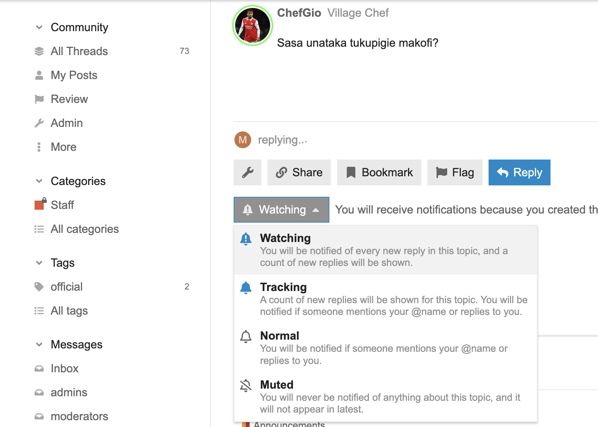Click the official tag icon
598x427 pixels.
click(x=39, y=287)
